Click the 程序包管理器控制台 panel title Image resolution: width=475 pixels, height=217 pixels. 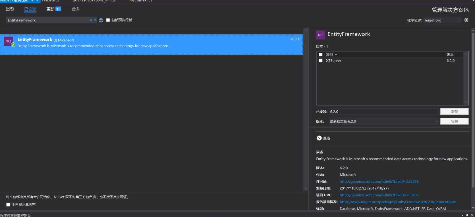pos(15,215)
